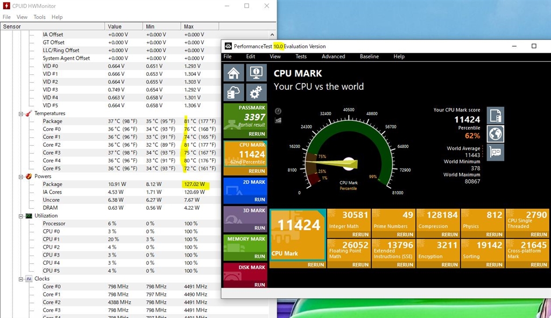Viewport: 551px width, 318px height.
Task: Select the Temperatures thermometer icon in HWMonitor
Action: 29,113
